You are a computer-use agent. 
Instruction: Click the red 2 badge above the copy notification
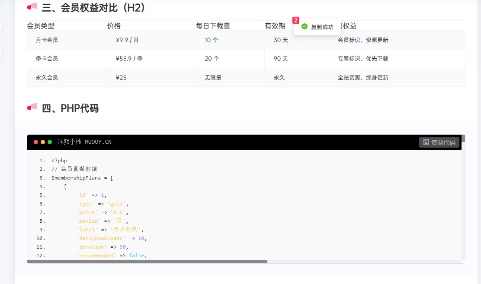[x=295, y=20]
